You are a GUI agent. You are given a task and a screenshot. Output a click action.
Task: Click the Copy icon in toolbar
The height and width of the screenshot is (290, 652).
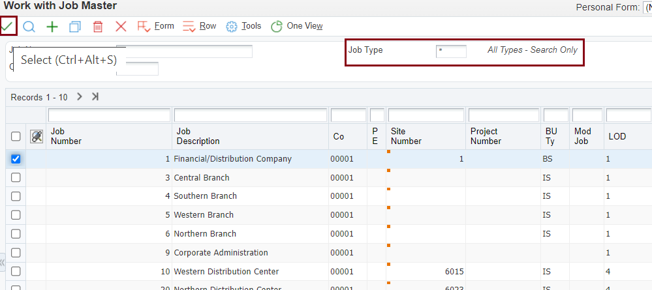coord(75,27)
